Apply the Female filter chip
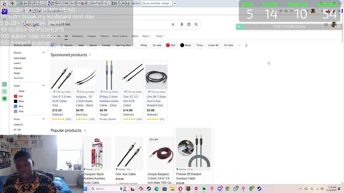The image size is (344, 193). click(106, 45)
